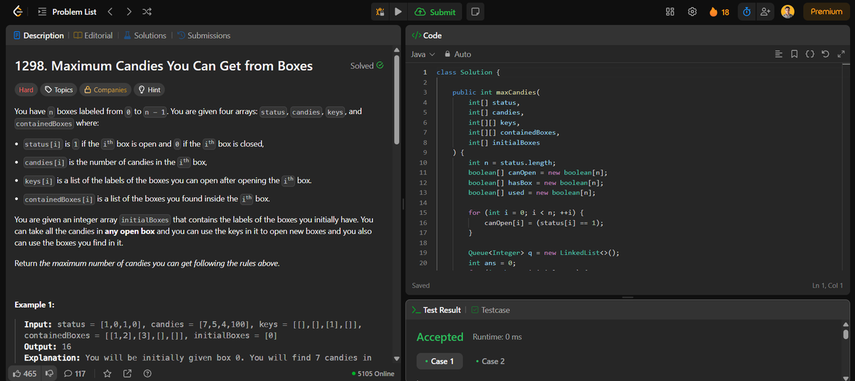
Task: Click the debugger bug icon
Action: [x=381, y=11]
